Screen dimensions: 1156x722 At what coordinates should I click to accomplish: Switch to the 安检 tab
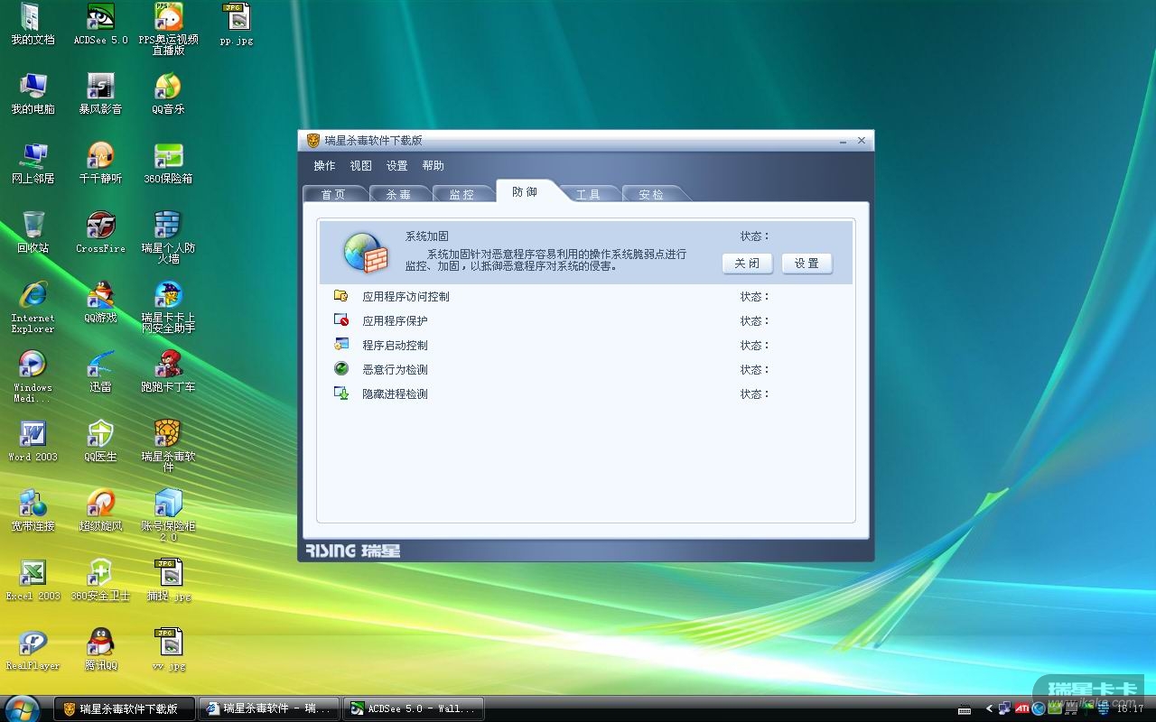coord(651,194)
